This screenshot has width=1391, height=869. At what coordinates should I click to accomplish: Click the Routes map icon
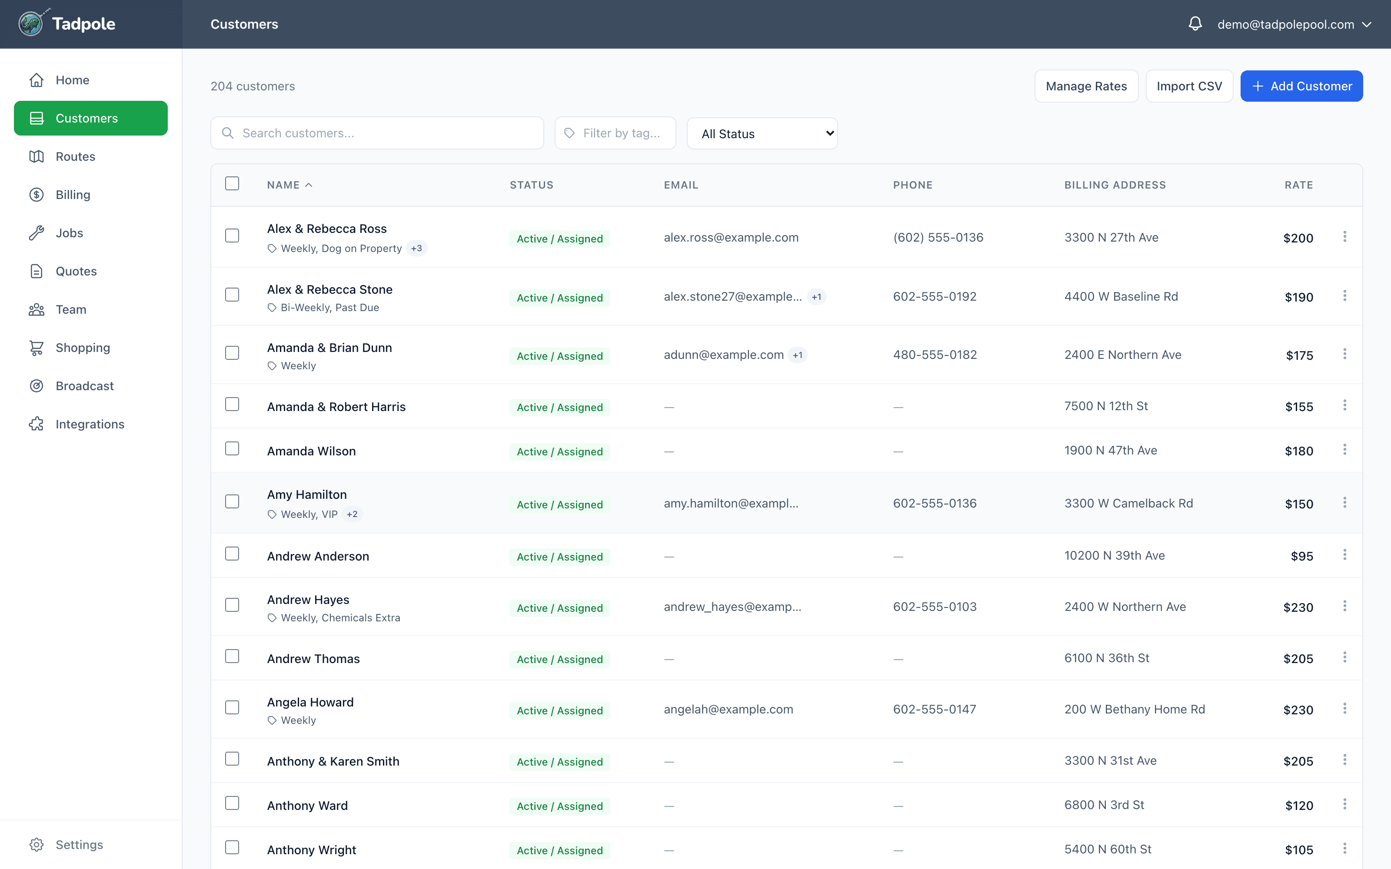[36, 156]
